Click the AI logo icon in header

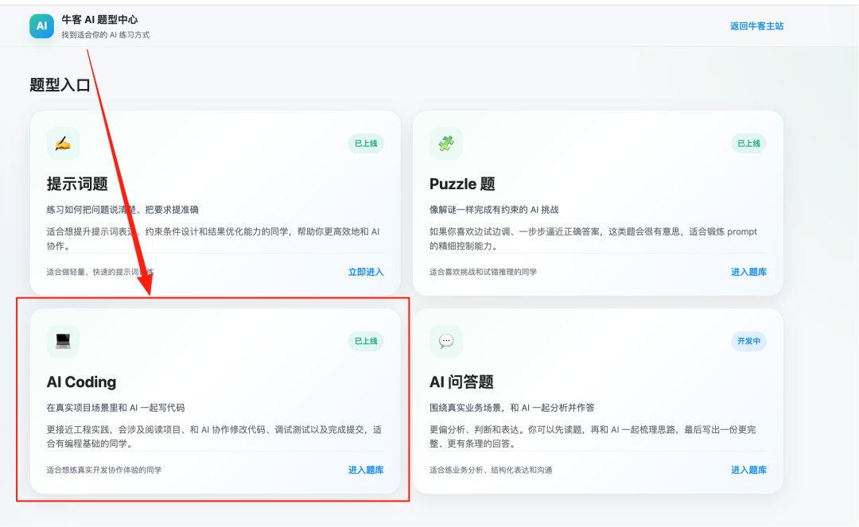pos(41,25)
